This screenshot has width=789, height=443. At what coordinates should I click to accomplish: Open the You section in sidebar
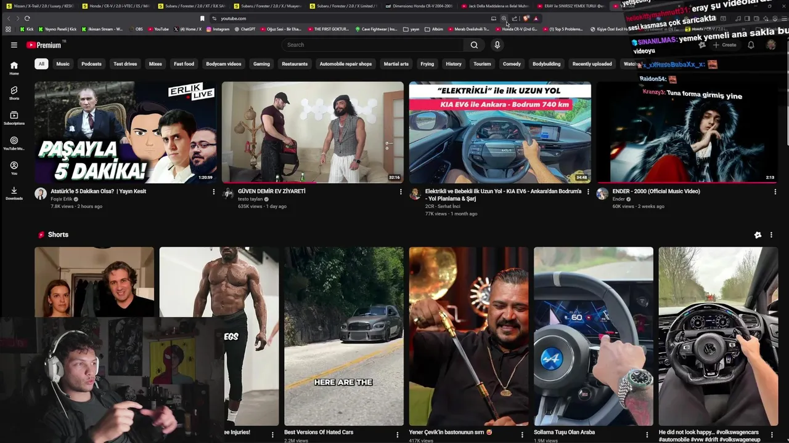pos(14,169)
